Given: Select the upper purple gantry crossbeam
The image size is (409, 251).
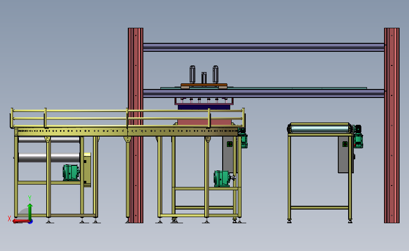Looking at the screenshot, I should 263,47.
